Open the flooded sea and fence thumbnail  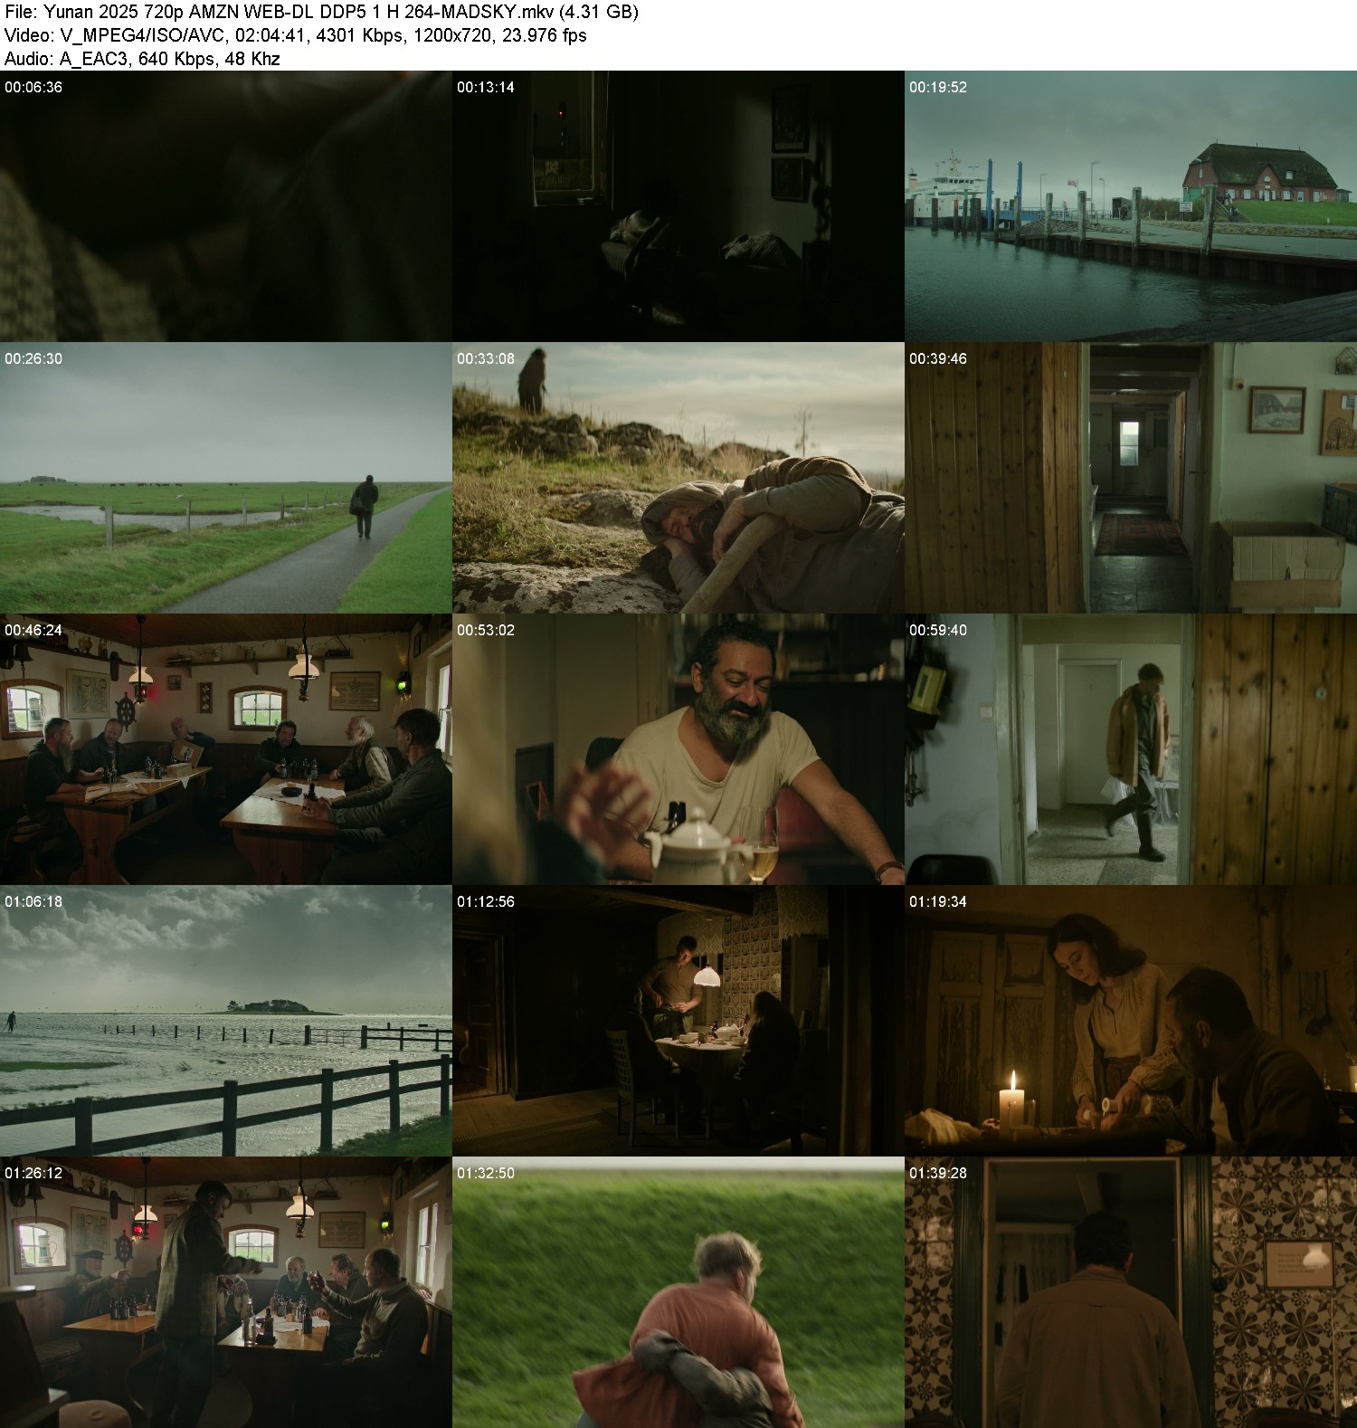(x=226, y=1021)
